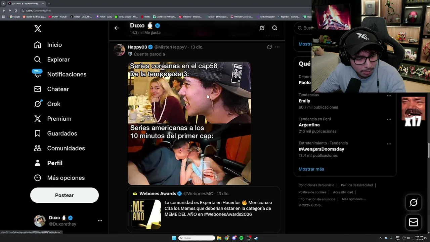This screenshot has width=430, height=242.
Task: Click Grok icon in profile header
Action: click(262, 28)
